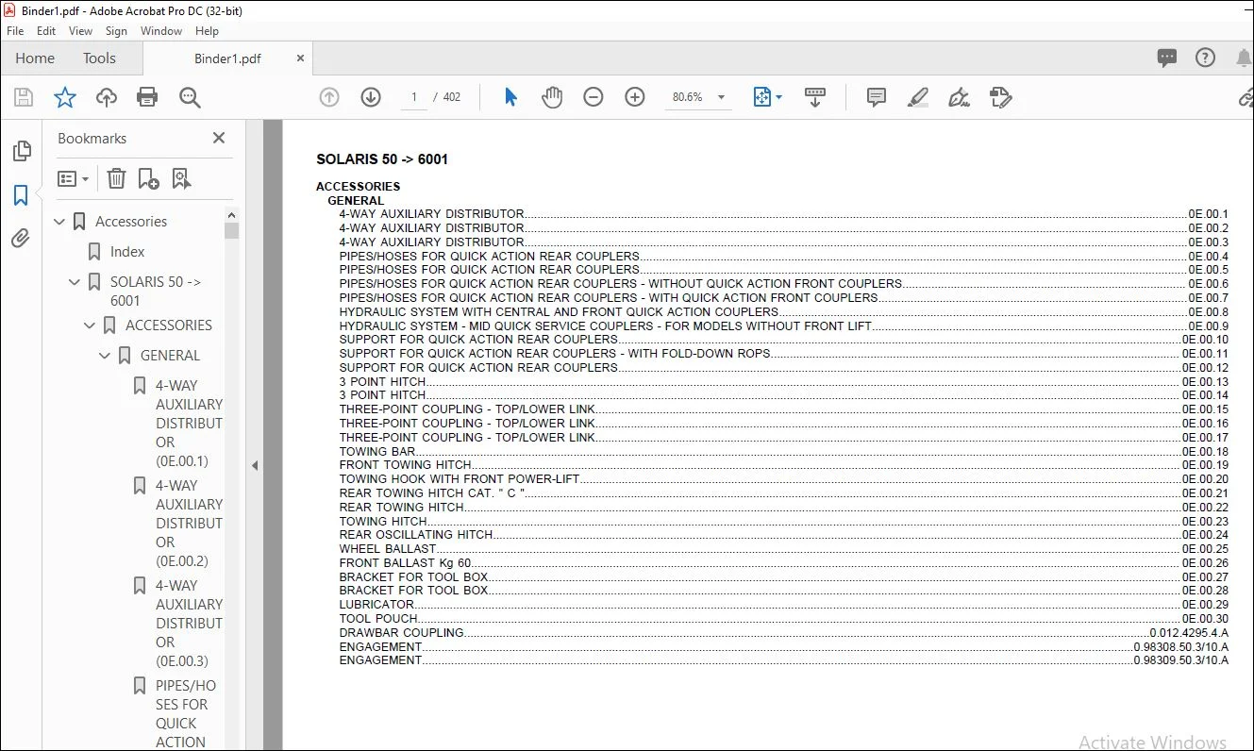The width and height of the screenshot is (1254, 751).
Task: Open the chat messages icon at top right
Action: (x=1167, y=58)
